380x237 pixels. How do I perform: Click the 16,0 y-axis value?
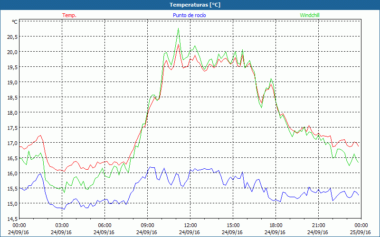[x=12, y=173]
